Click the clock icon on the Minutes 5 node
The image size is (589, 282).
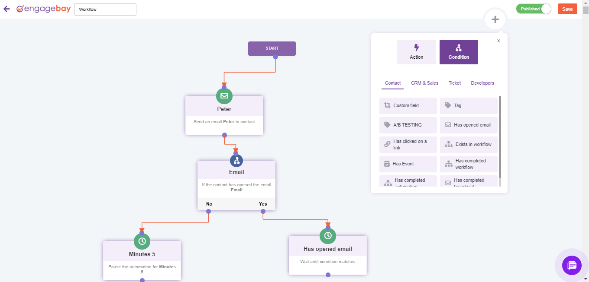point(142,241)
